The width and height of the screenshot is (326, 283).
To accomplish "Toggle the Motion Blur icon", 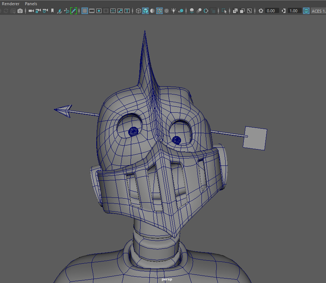I will tap(199, 11).
